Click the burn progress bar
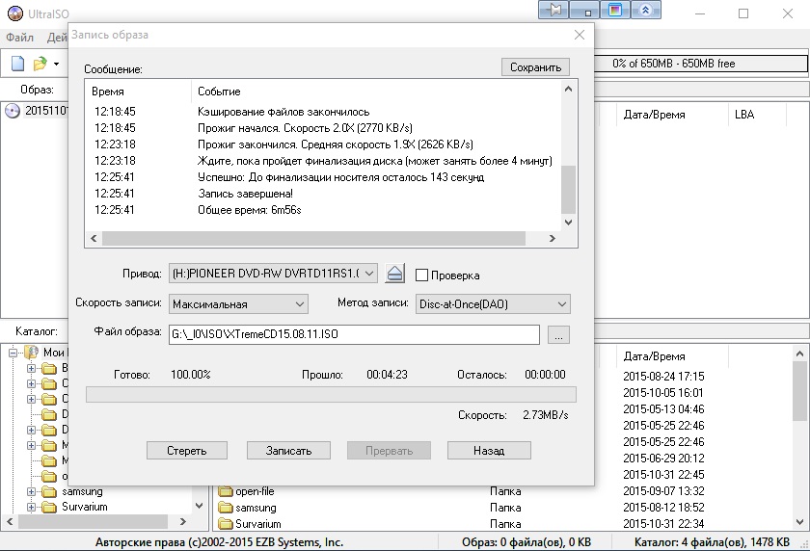Screen dimensions: 810x551 tap(331, 394)
